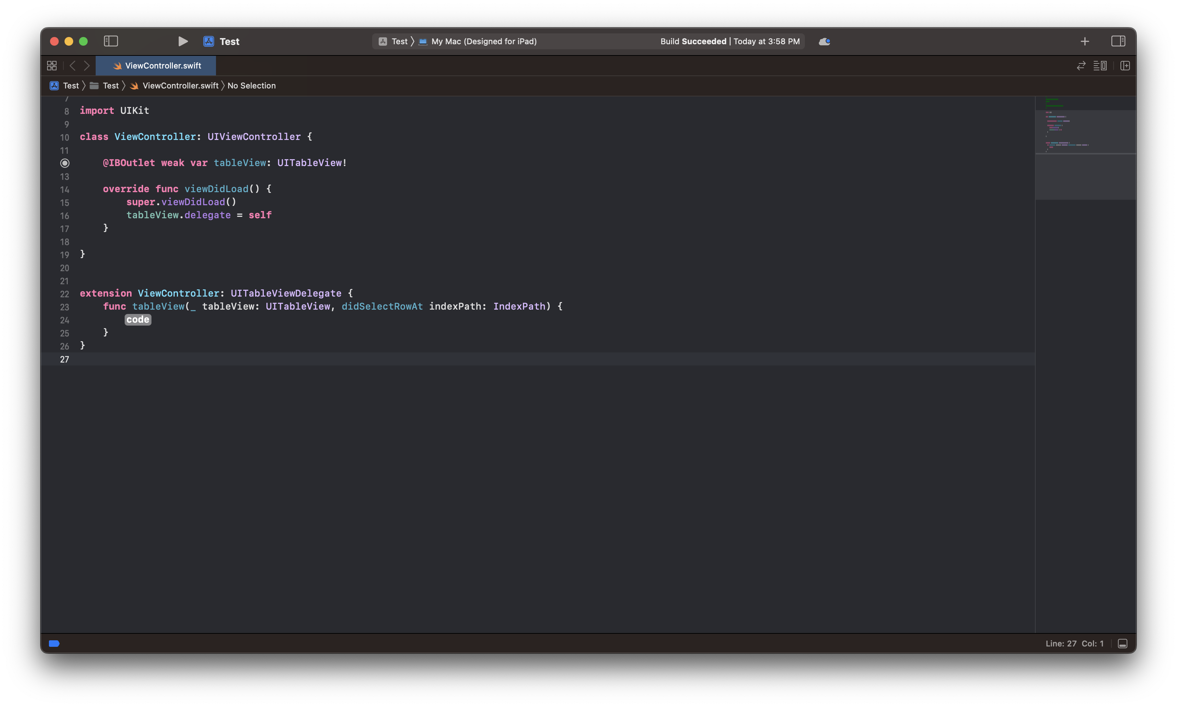Viewport: 1177px width, 707px height.
Task: Toggle the inspectors panel on right
Action: 1118,41
